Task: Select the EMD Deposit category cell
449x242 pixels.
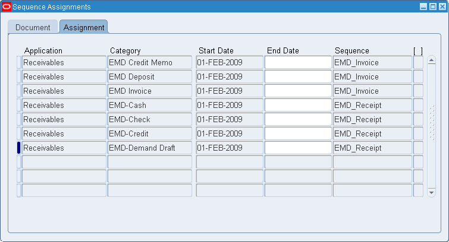Action: point(150,77)
